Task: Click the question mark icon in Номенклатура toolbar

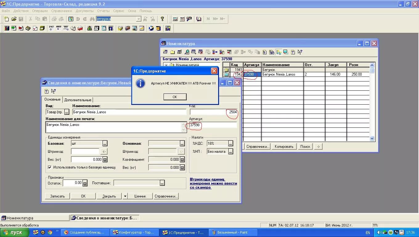Action: click(x=293, y=52)
